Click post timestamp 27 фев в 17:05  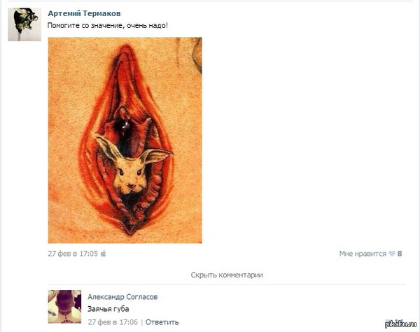[73, 253]
